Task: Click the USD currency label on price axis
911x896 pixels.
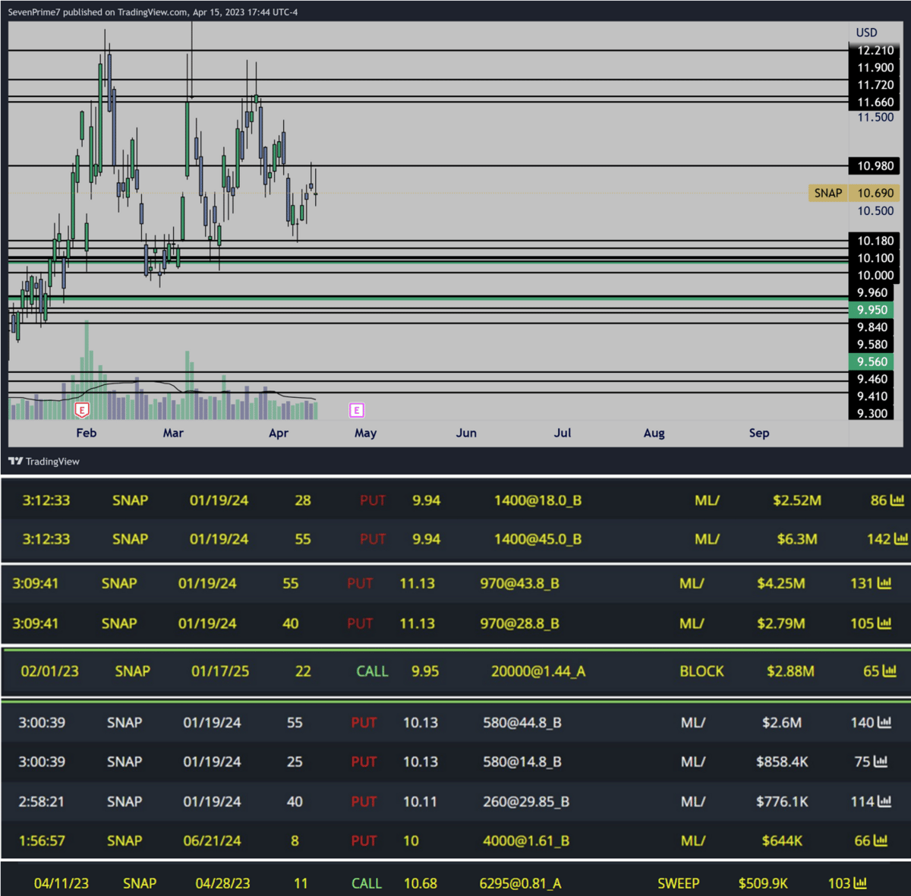Action: point(866,33)
